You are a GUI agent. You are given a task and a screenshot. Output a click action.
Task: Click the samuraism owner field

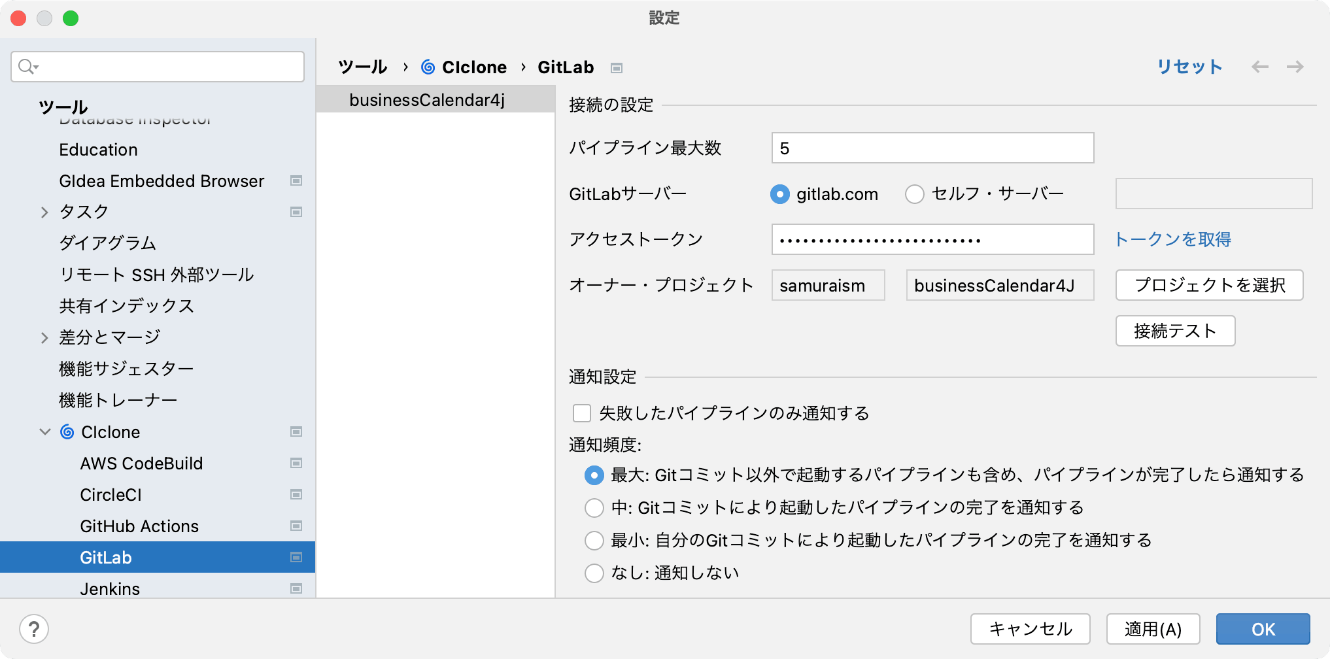tap(828, 285)
